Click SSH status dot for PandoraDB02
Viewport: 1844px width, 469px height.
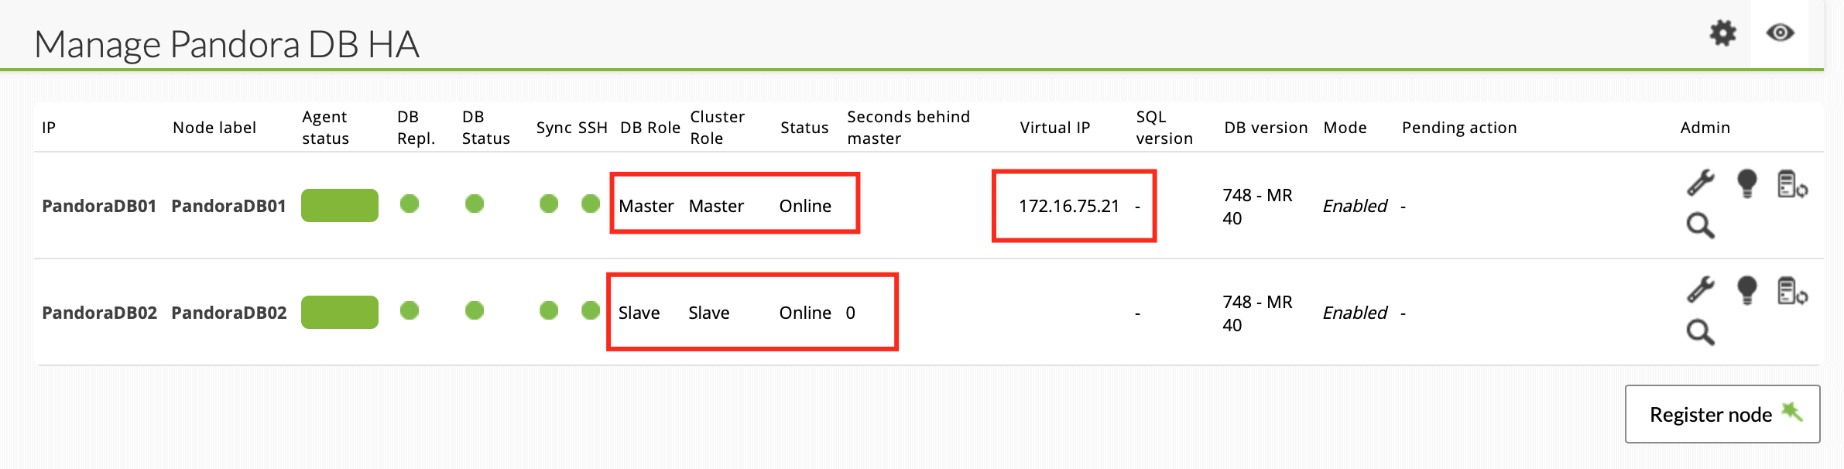(x=591, y=310)
